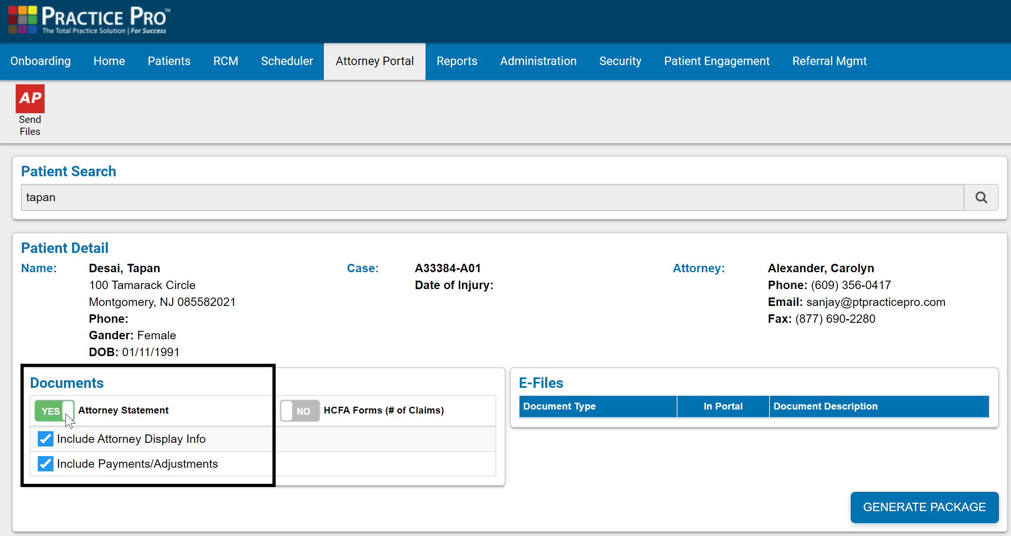Open the Reports section
The image size is (1011, 536).
click(456, 61)
